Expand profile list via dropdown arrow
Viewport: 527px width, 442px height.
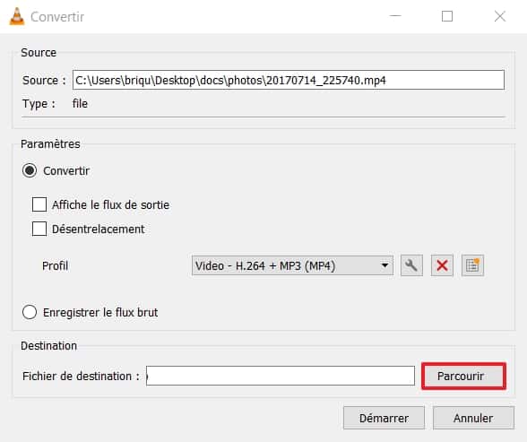tap(384, 265)
